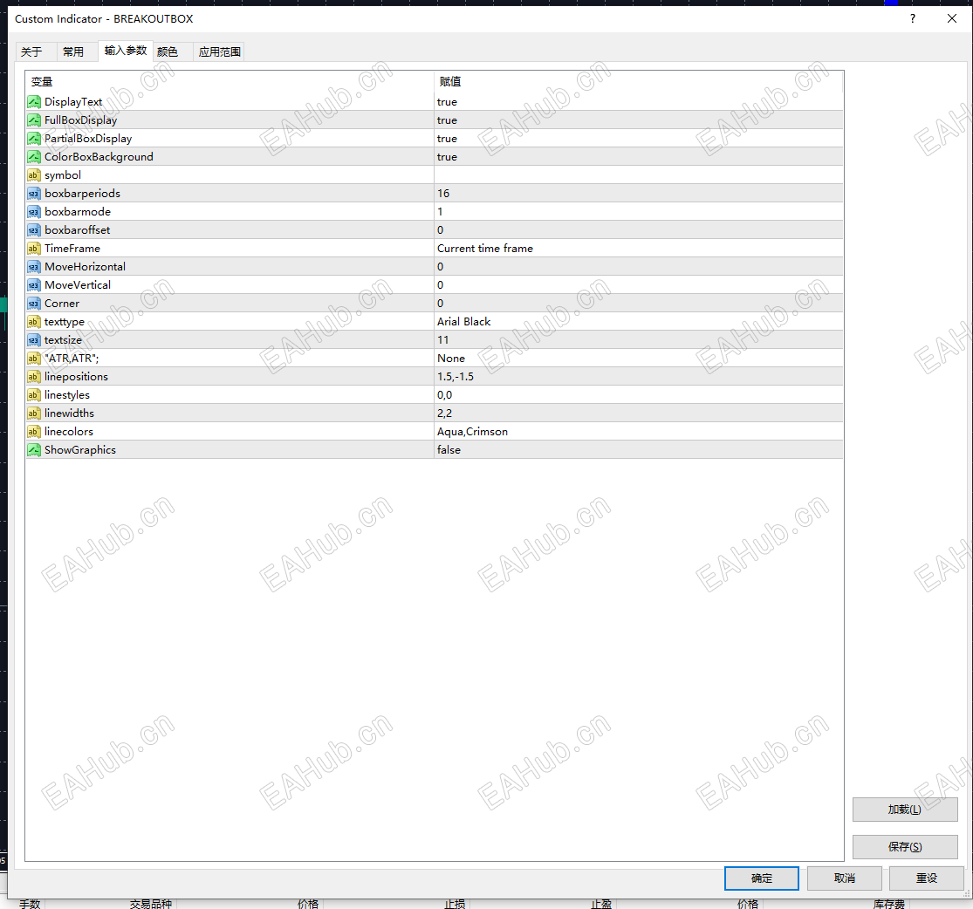The image size is (973, 909).
Task: Click the Corner integer type icon
Action: pos(33,303)
